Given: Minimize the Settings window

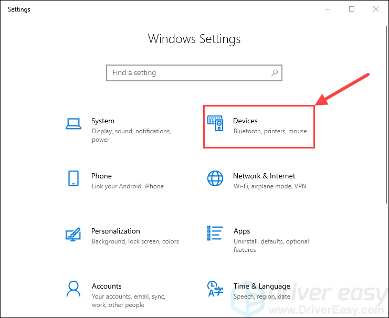Looking at the screenshot, I should pos(327,9).
